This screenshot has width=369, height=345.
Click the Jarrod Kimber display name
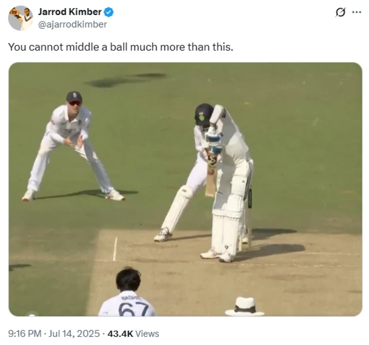pyautogui.click(x=70, y=13)
